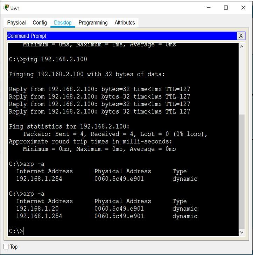The height and width of the screenshot is (255, 253).
Task: Click the 'ping 192.168.2.100' command line
Action: point(48,59)
